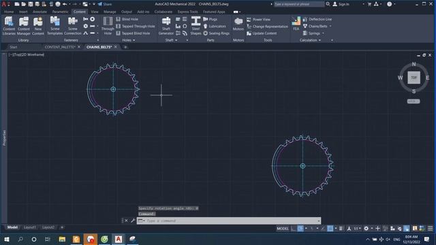Viewport: 436px width, 245px height.
Task: Toggle the ortho/drawing aid in status bar
Action: pos(294,229)
